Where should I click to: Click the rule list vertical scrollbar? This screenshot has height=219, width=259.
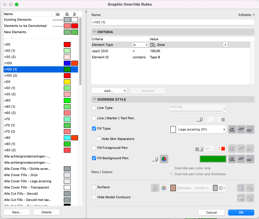(x=80, y=51)
